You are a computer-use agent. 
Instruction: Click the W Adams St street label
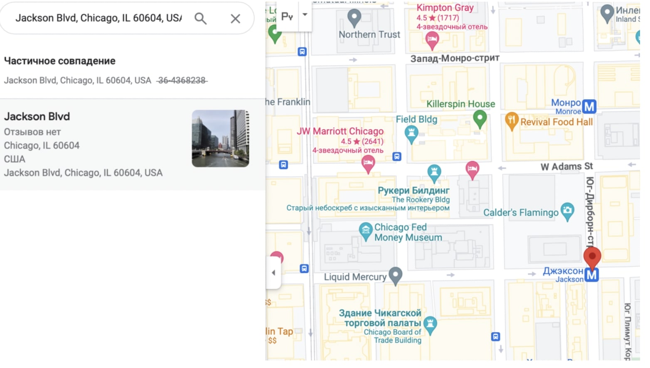(566, 167)
